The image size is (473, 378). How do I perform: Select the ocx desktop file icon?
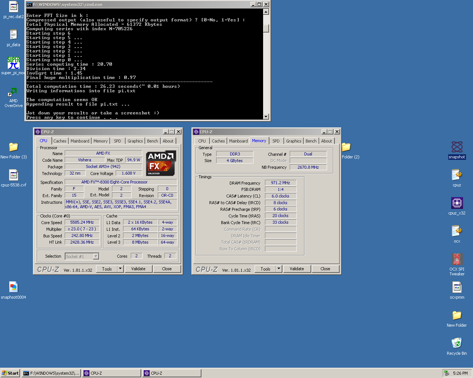pos(457,231)
